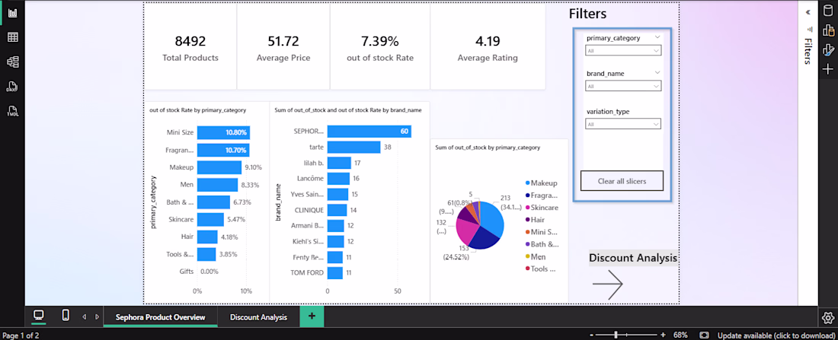
Task: Click the pink Skincare pie slice
Action: 466,230
